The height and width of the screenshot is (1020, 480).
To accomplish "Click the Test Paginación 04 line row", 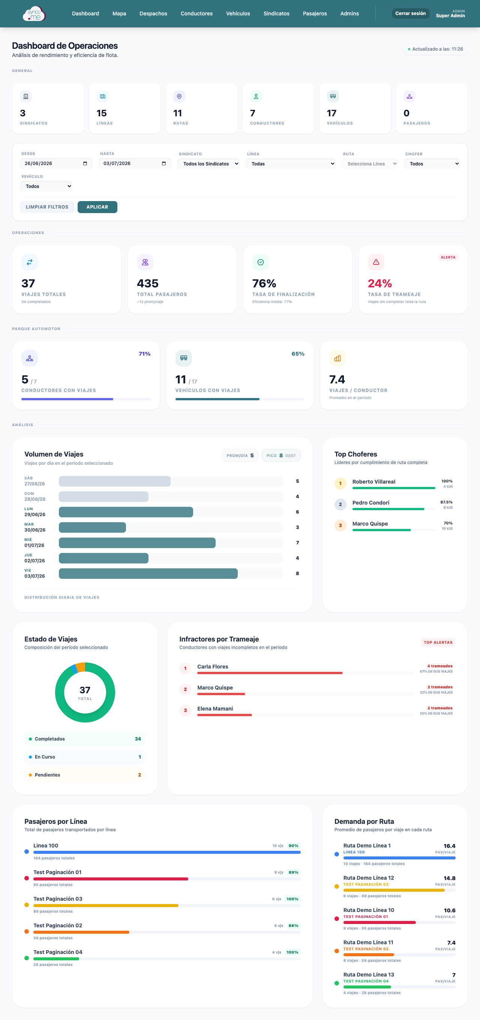I will [x=163, y=958].
